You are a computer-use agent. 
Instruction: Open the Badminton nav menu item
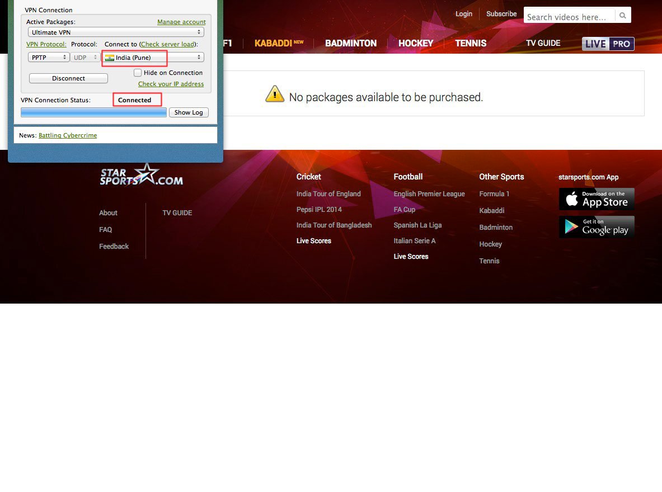351,43
